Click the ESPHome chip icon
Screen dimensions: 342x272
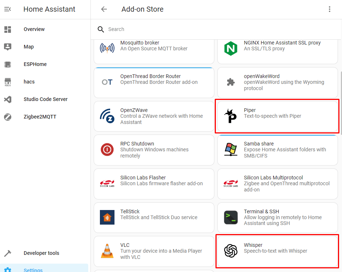tap(8, 64)
